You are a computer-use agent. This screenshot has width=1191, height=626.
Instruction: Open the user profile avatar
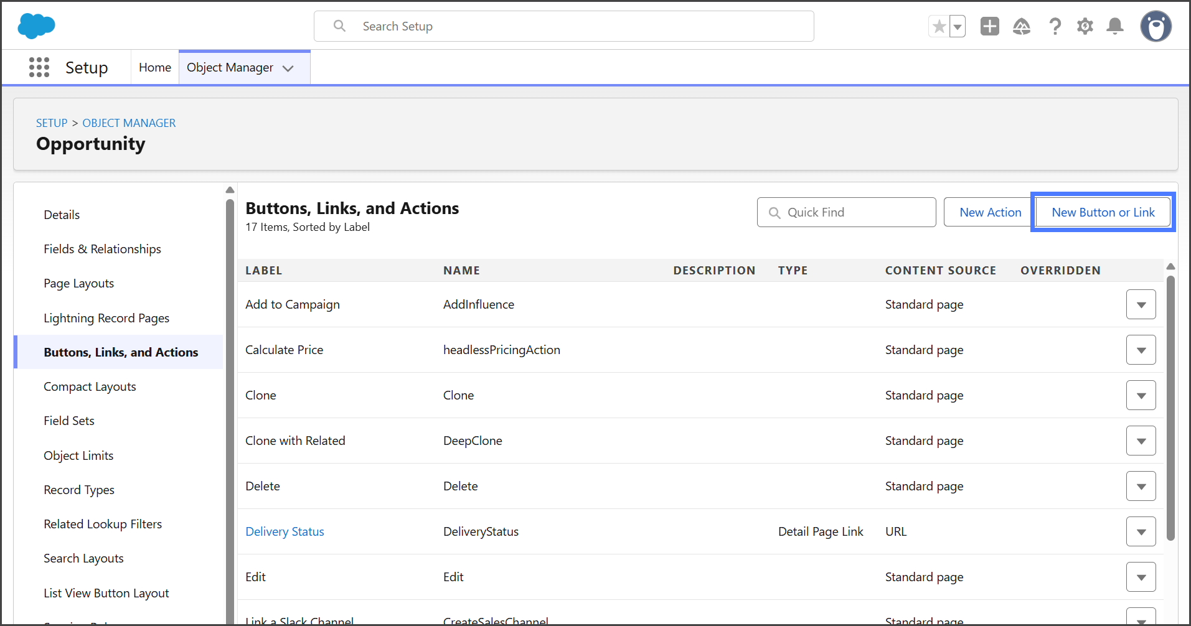click(1156, 26)
